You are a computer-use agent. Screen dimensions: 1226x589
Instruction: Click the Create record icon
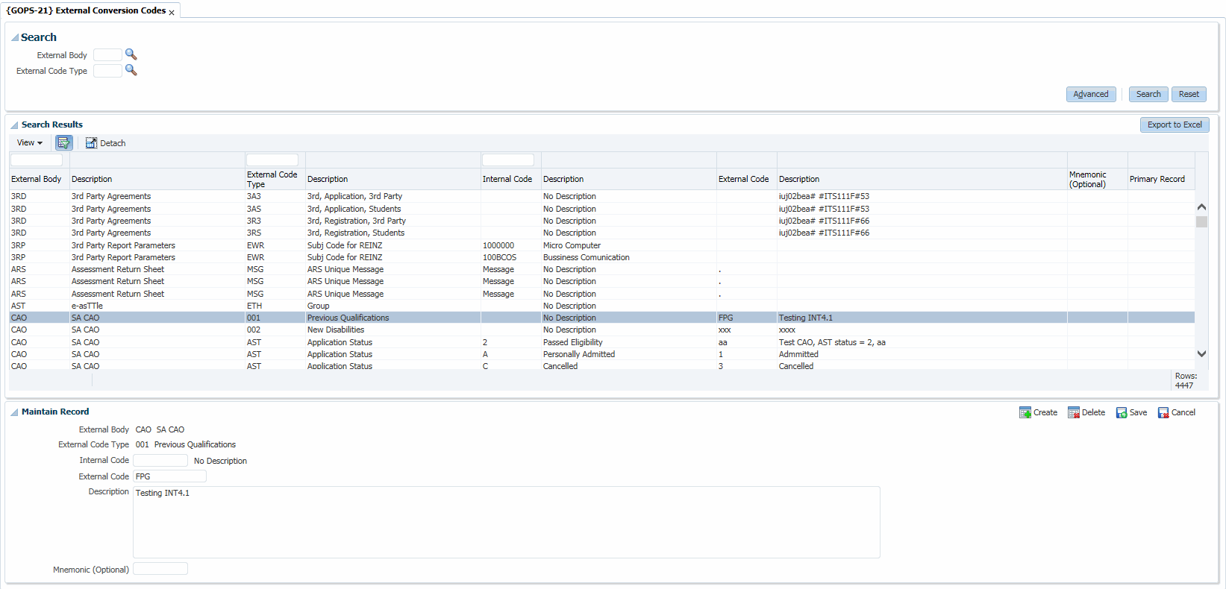coord(1025,412)
